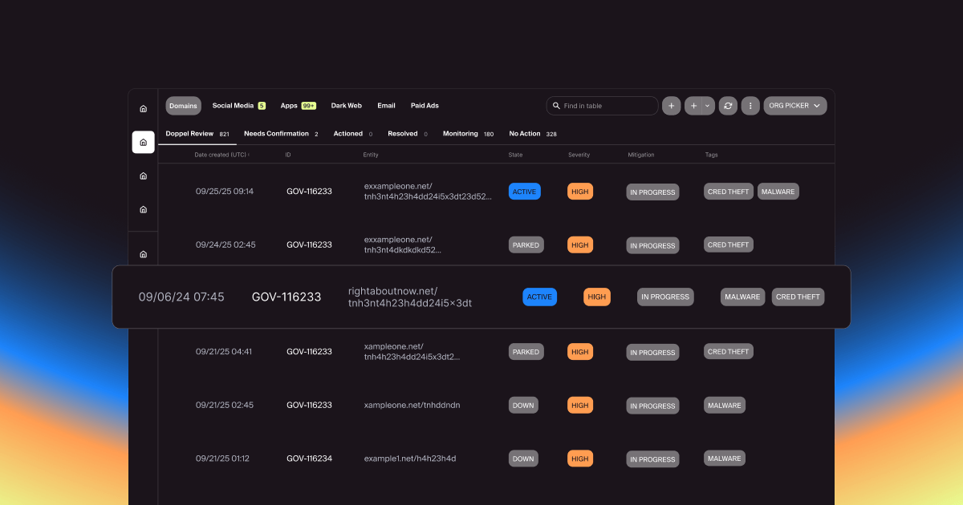Click IN PROGRESS in the 09/25/25 09:14 row
Viewport: 963px width, 505px height.
tap(652, 192)
